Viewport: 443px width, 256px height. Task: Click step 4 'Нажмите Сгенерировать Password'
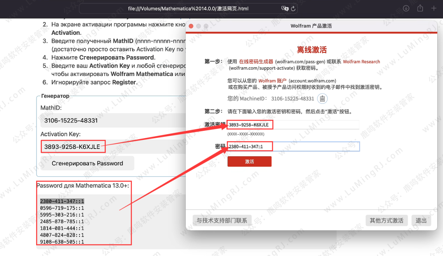(x=103, y=57)
